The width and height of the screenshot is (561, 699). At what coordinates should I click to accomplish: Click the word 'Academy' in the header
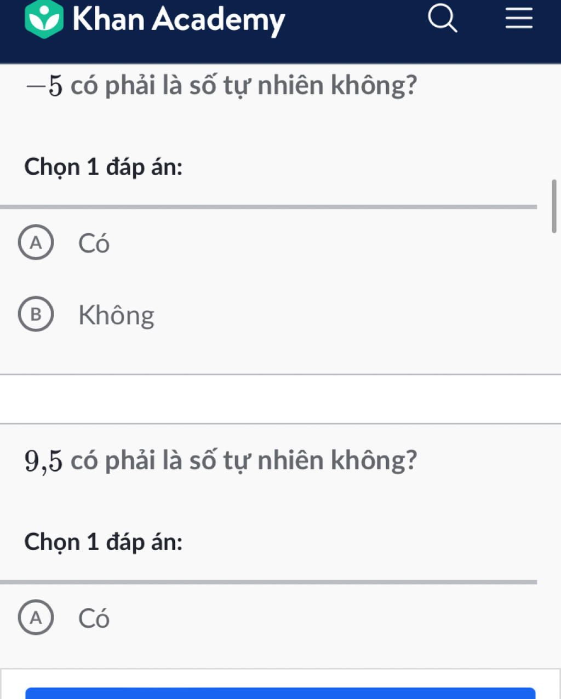click(x=218, y=20)
